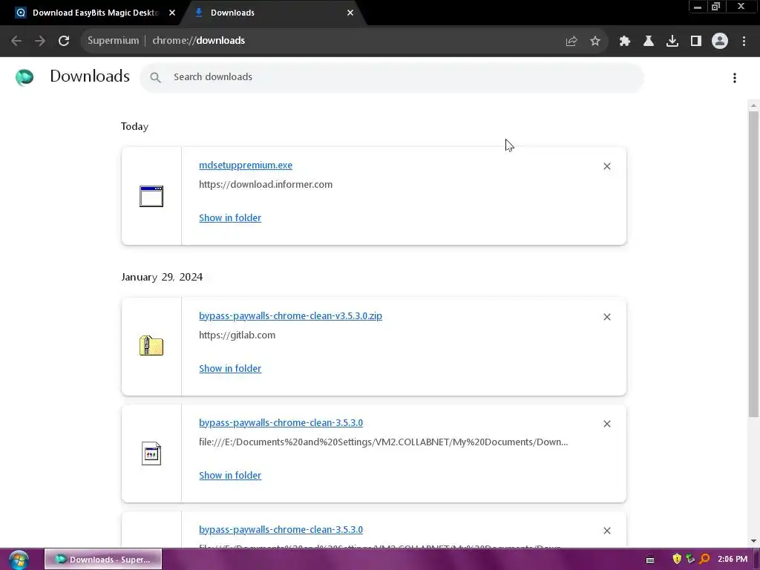Open the Windows Start button
Image resolution: width=760 pixels, height=570 pixels.
pos(18,560)
